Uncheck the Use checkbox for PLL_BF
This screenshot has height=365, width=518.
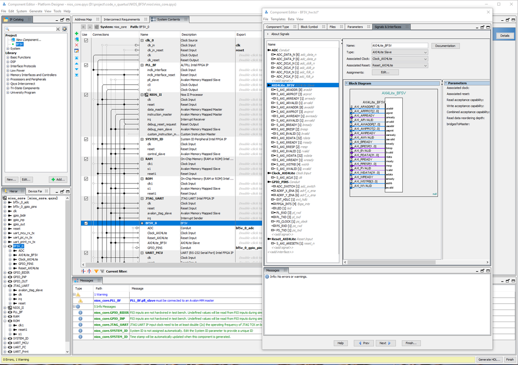click(x=86, y=65)
